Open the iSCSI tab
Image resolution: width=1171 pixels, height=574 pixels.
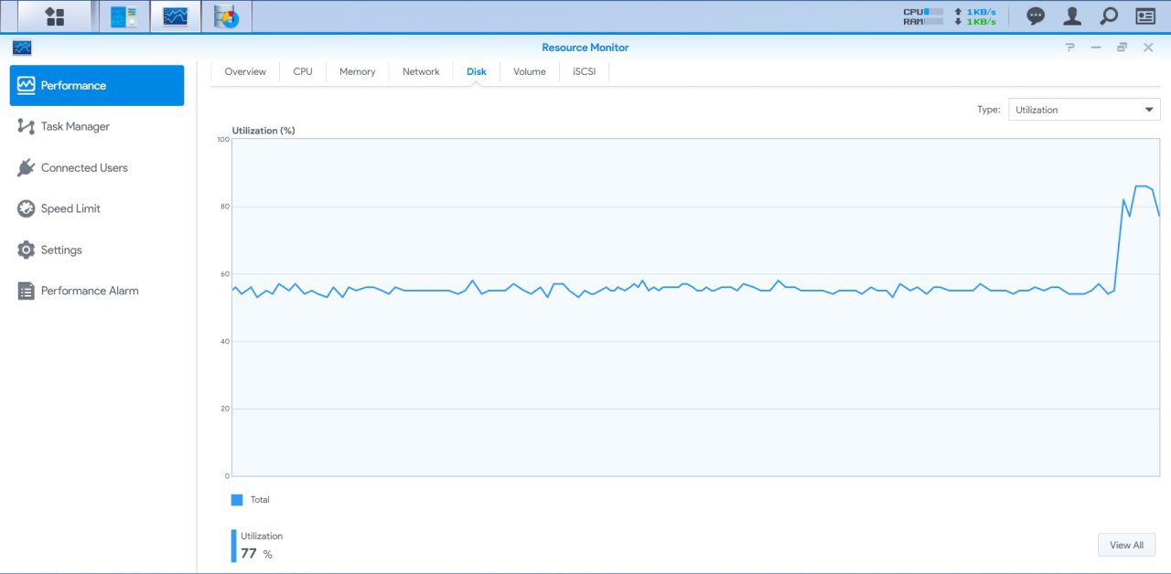[584, 71]
